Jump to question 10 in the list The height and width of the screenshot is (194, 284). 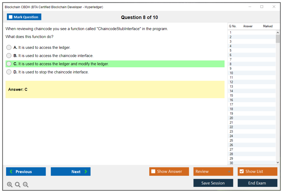pos(231,73)
